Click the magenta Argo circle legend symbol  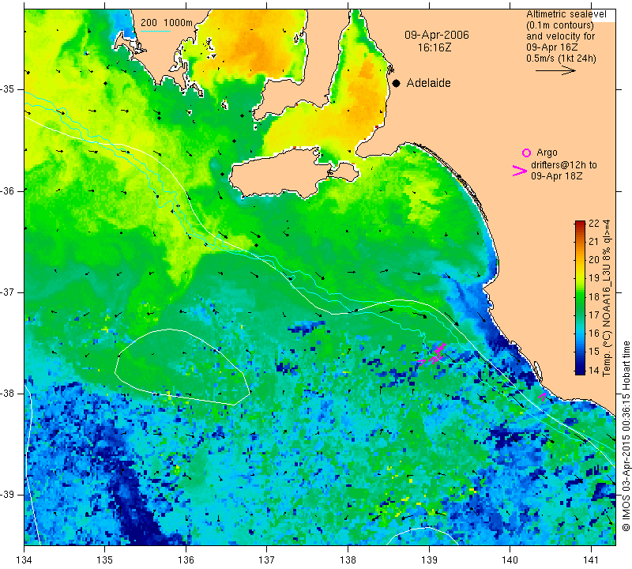[x=526, y=153]
